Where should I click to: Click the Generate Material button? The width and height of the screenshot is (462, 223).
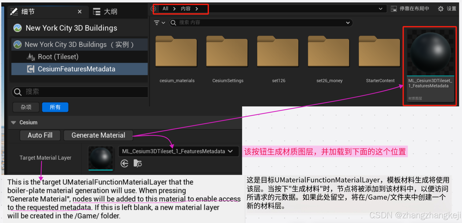point(98,135)
